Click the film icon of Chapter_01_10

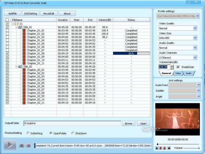point(24,60)
